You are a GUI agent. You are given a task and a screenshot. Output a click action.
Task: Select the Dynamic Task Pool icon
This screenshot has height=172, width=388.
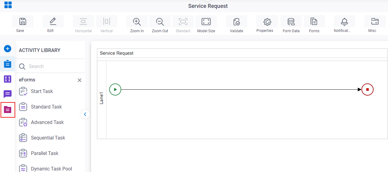pyautogui.click(x=23, y=169)
